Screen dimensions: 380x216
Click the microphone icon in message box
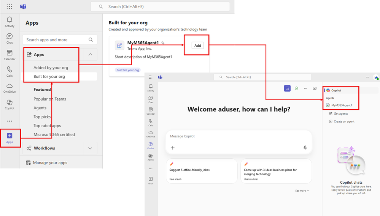[x=305, y=148]
